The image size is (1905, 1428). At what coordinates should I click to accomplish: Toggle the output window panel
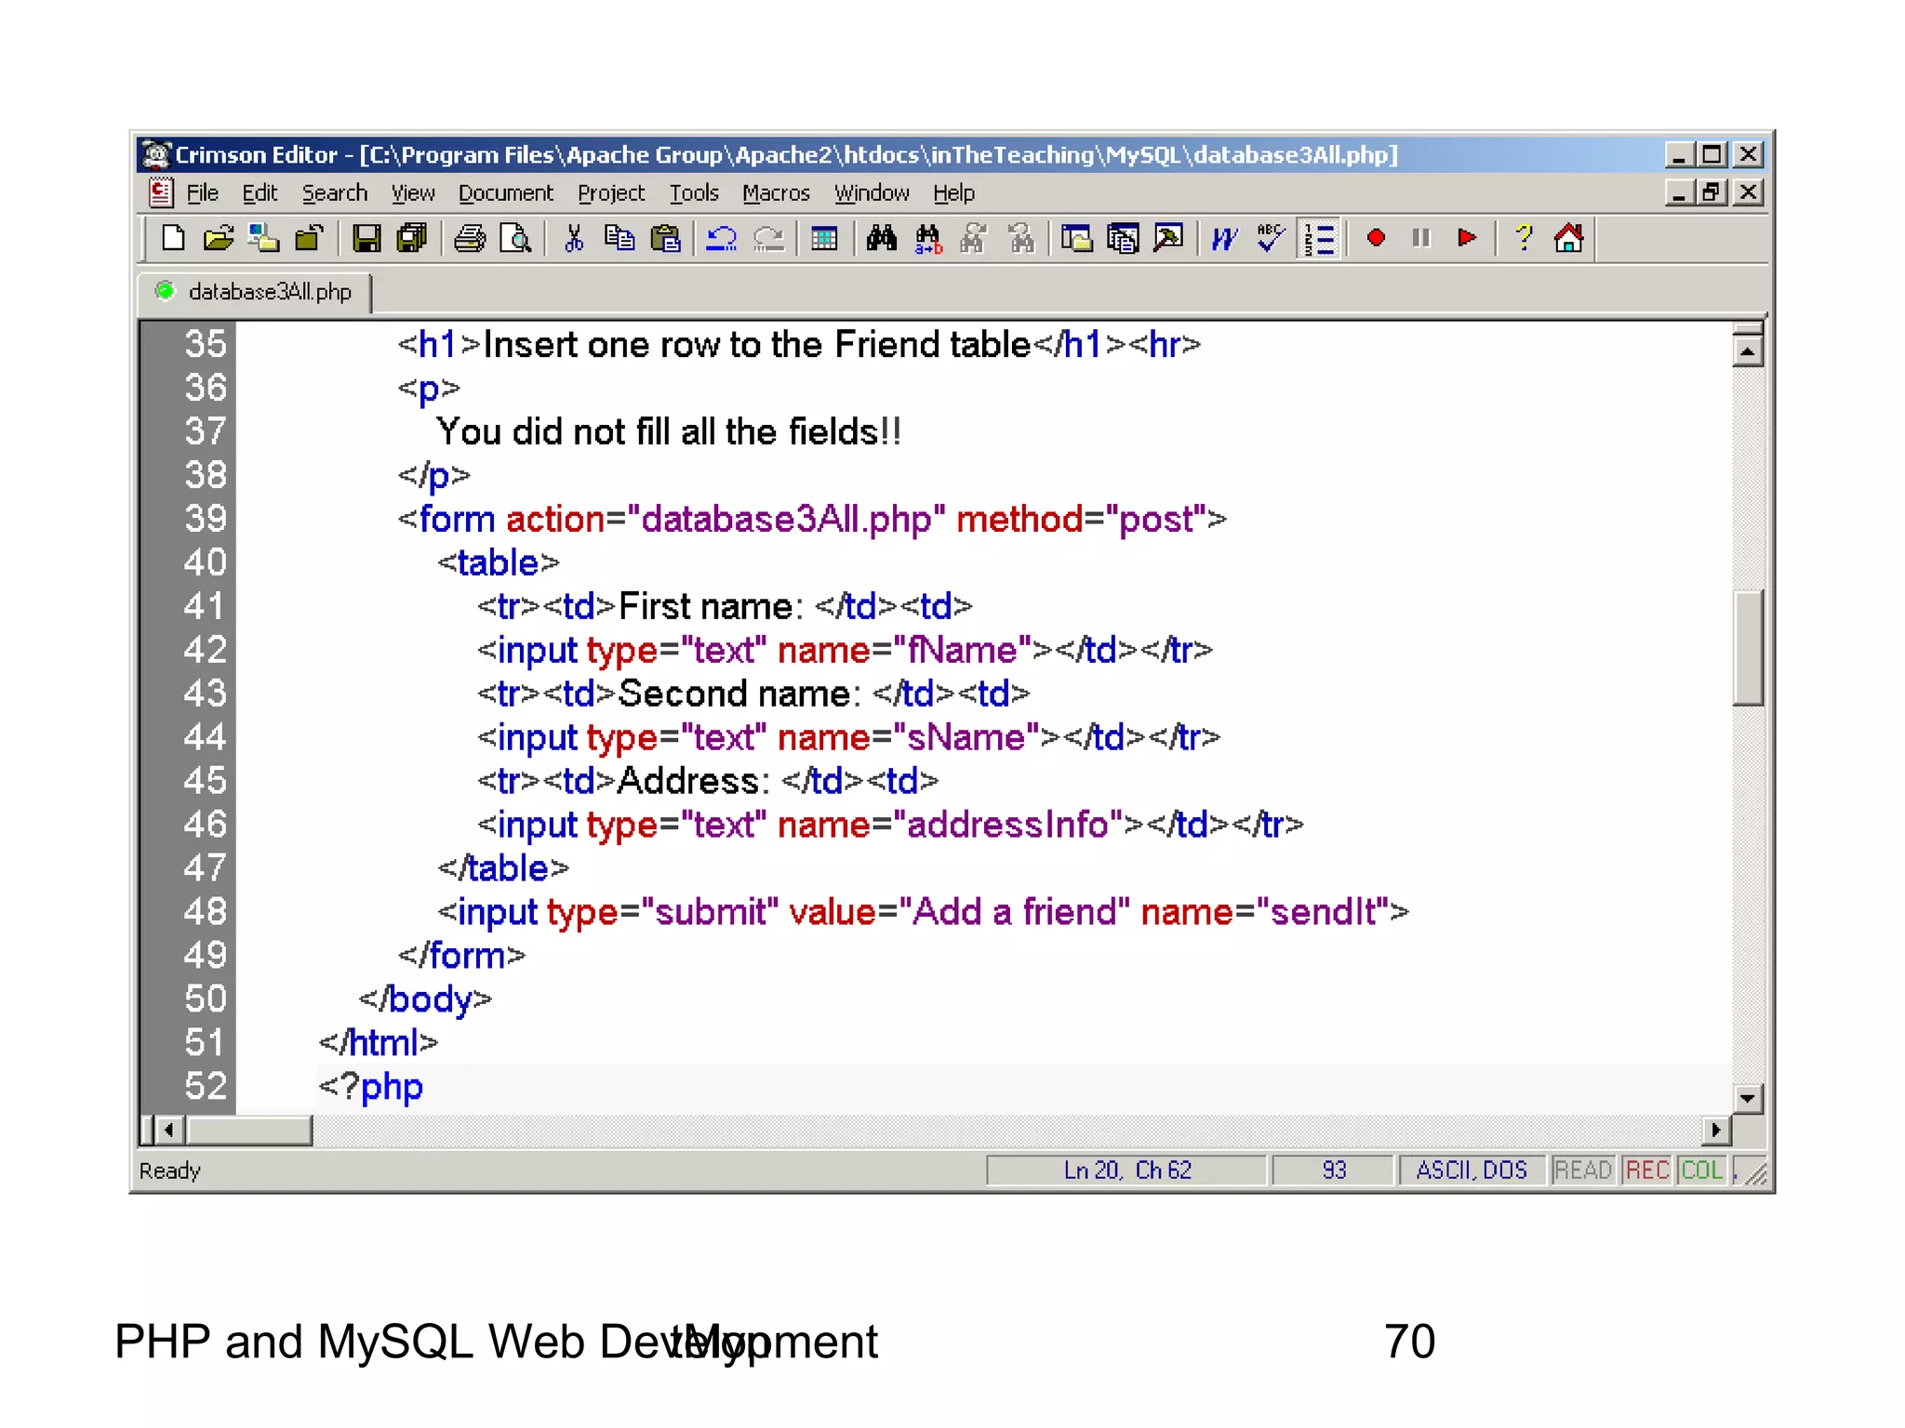[1123, 239]
